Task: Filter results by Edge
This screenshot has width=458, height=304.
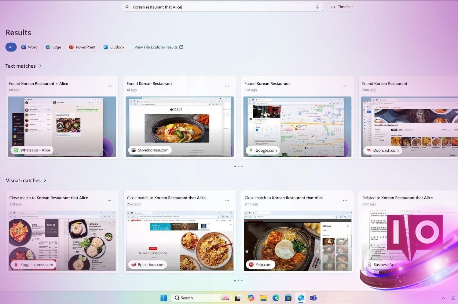Action: [x=53, y=47]
